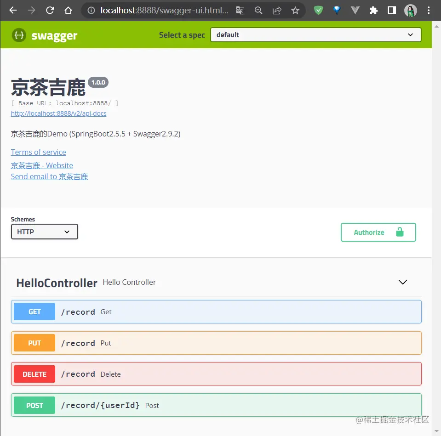Viewport: 441px width, 436px height.
Task: Click the 京茶吉鹿 API title
Action: pyautogui.click(x=48, y=88)
